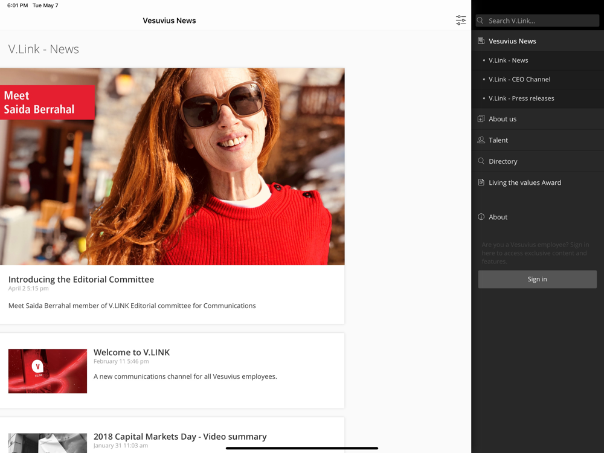Open the Saida Berrahal hero image
Image resolution: width=604 pixels, height=453 pixels.
point(172,167)
